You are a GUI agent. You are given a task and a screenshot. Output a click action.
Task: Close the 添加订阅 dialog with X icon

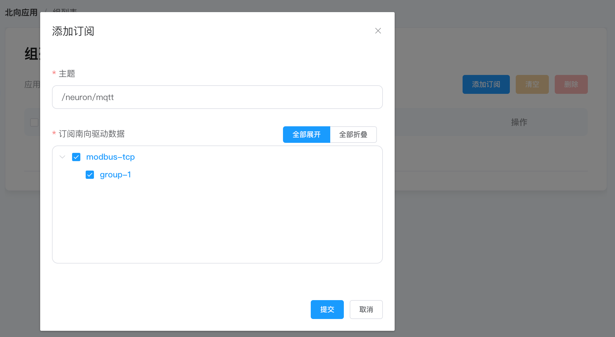378,31
